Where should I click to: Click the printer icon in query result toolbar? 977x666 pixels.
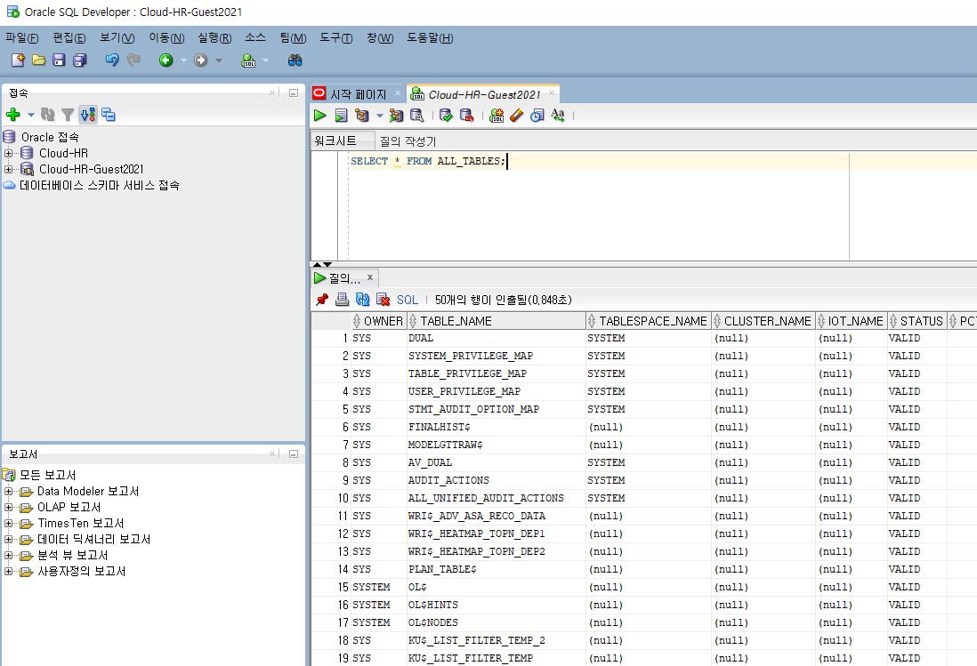(342, 300)
